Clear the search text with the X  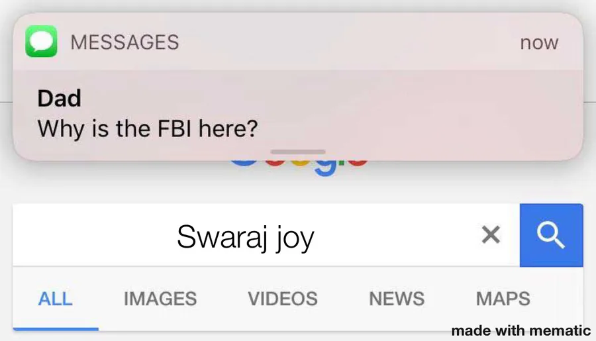[x=491, y=234]
